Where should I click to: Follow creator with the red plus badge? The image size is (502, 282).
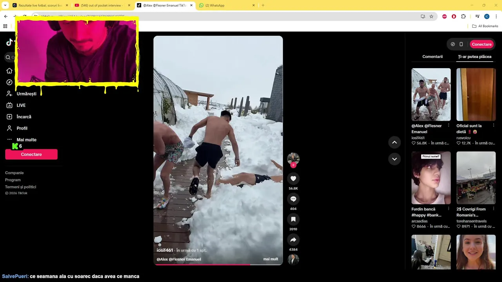pyautogui.click(x=293, y=165)
